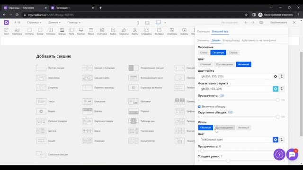Screen dimensions: 303x170
Task: Add a Калькулятор section
Action: pos(142,141)
